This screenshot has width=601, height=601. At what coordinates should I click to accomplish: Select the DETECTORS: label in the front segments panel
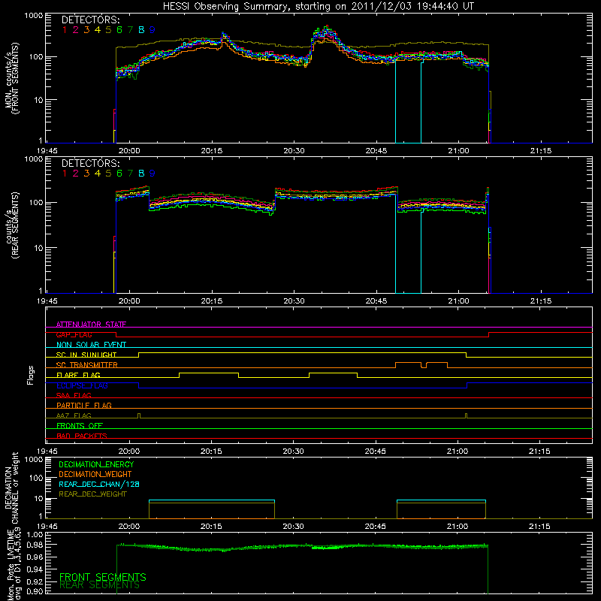pos(90,20)
